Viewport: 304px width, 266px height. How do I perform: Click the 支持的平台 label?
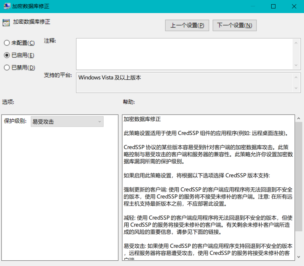pyautogui.click(x=58, y=75)
